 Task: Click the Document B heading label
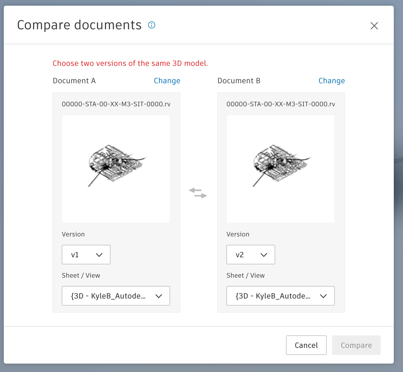point(239,81)
